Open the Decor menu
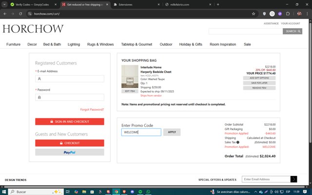This screenshot has height=195, width=312. 32,44
